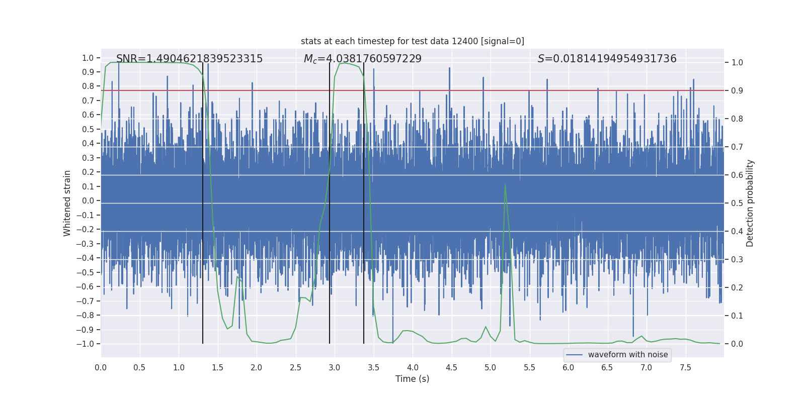Click the 0.2 tick on the Detection probability axis

(x=737, y=288)
